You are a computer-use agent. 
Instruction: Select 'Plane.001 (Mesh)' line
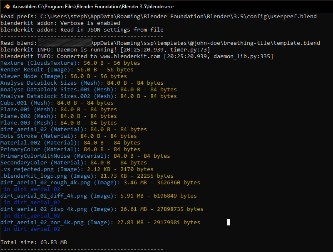pyautogui.click(x=59, y=110)
